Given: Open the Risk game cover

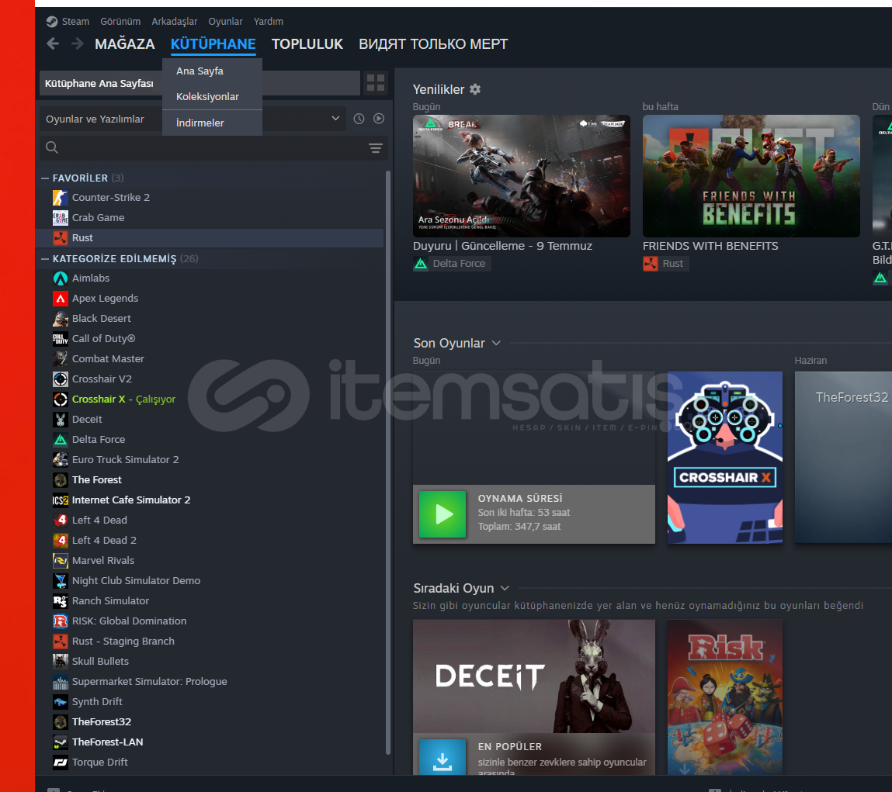Looking at the screenshot, I should 725,697.
